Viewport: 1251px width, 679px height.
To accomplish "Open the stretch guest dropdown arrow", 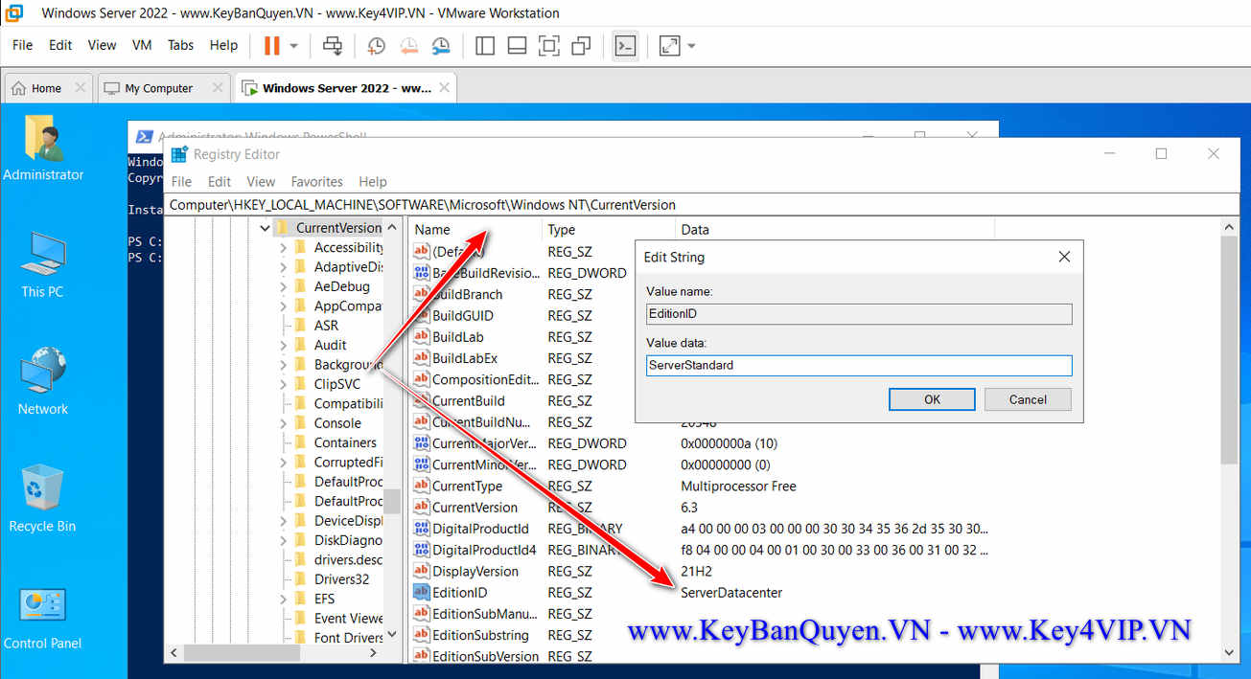I will coord(691,46).
